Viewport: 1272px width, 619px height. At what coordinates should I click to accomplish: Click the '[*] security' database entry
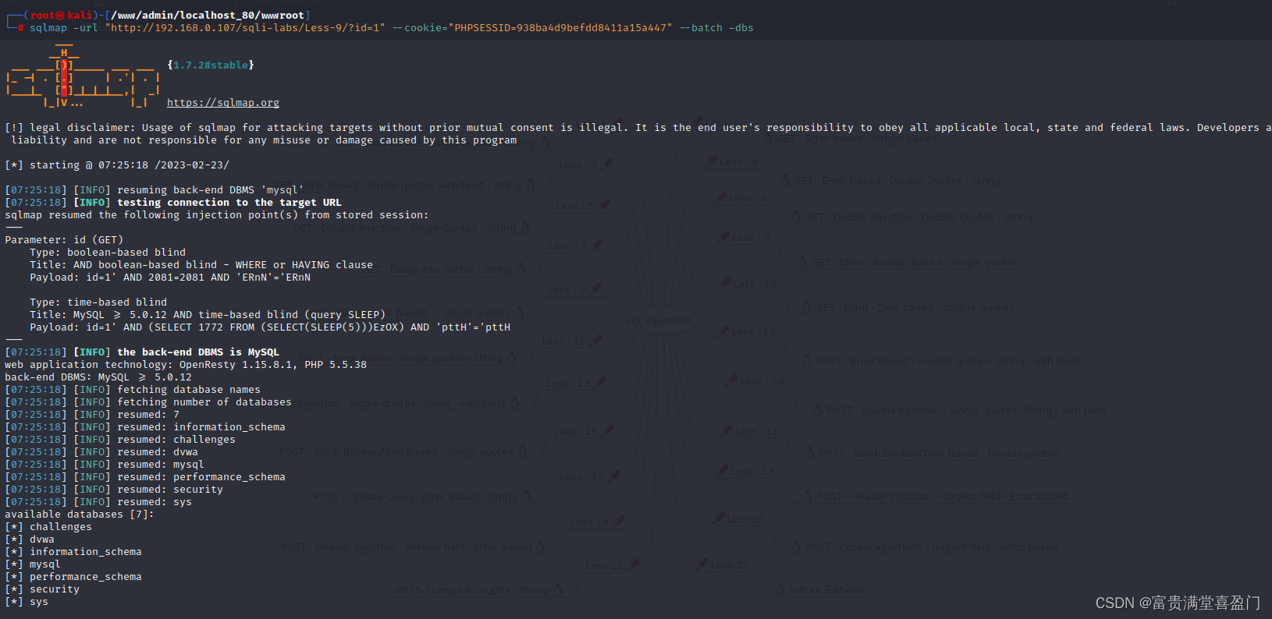[42, 589]
